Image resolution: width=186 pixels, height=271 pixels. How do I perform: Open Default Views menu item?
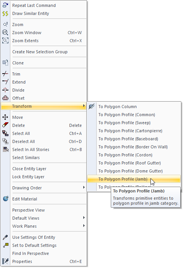44,218
